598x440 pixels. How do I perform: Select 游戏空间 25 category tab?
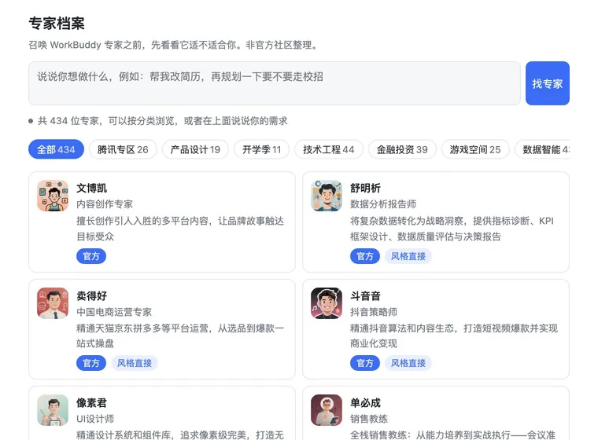click(x=475, y=149)
